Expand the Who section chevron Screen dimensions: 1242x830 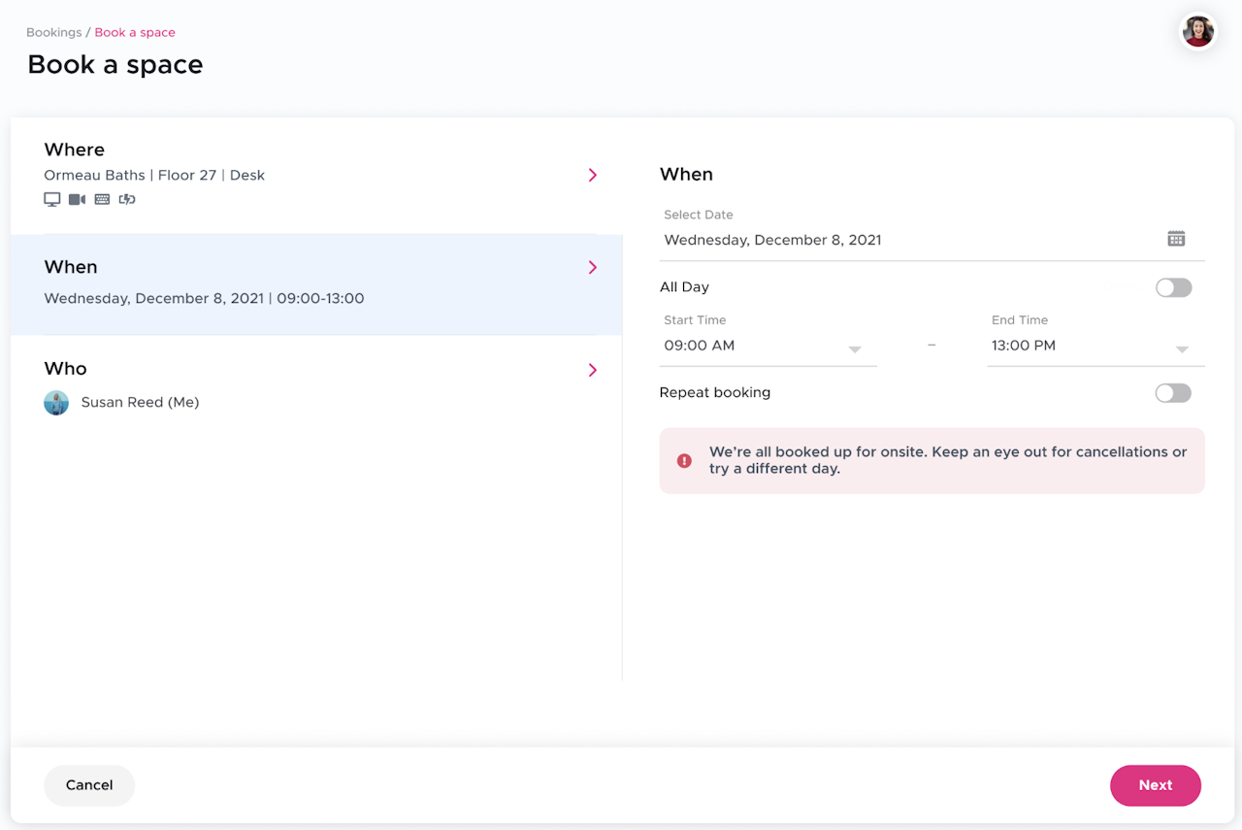[593, 370]
